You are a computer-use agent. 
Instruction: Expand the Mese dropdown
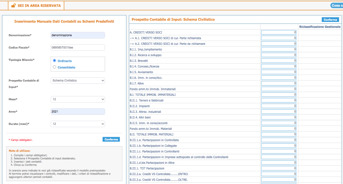78,99
